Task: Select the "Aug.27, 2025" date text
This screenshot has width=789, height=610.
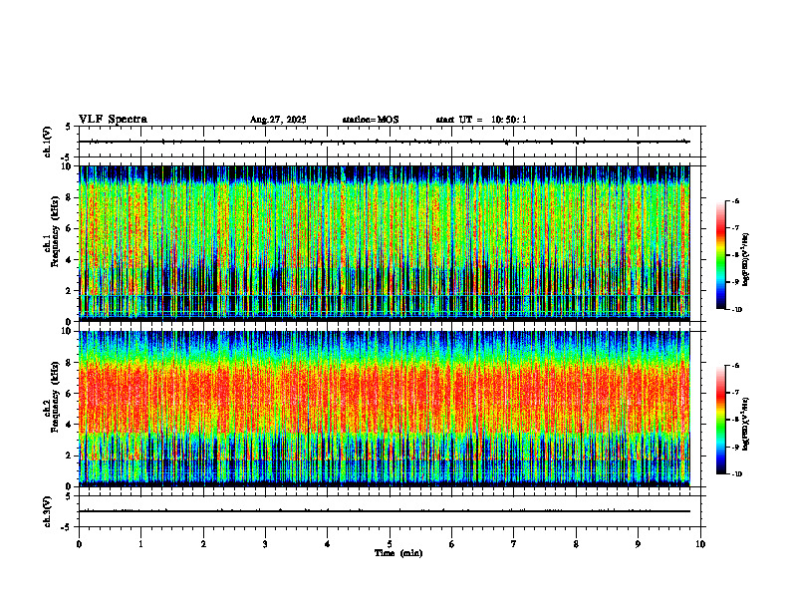Action: tap(278, 120)
